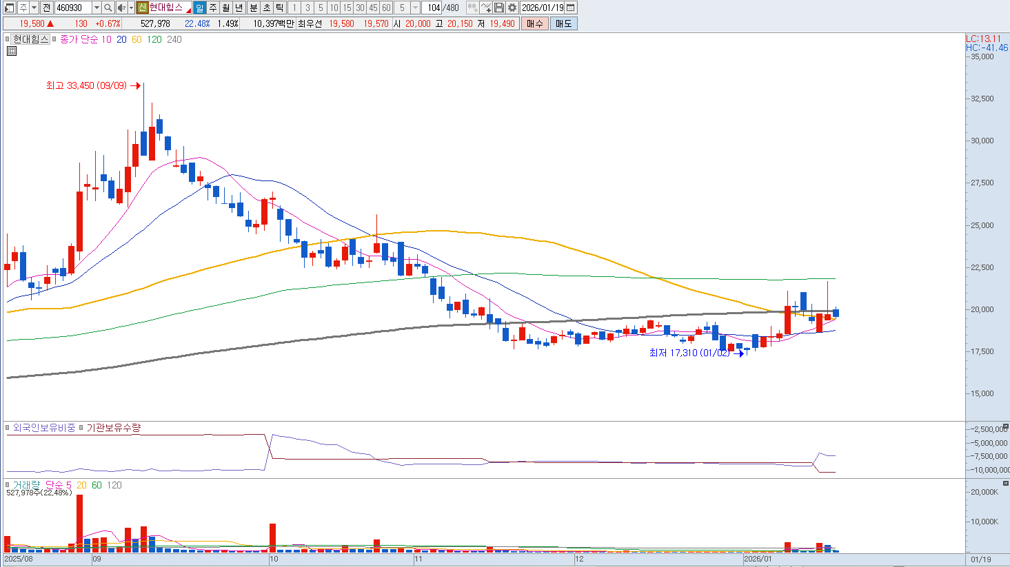Open dropdown next to the 5 interval
The height and width of the screenshot is (567, 1010).
tap(415, 8)
